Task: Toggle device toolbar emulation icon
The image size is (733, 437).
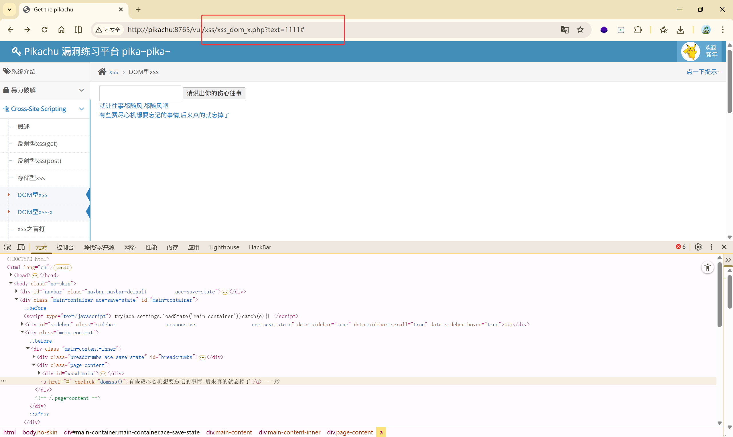Action: coord(21,247)
